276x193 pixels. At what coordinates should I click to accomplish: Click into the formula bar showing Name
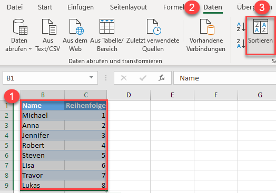(224, 78)
